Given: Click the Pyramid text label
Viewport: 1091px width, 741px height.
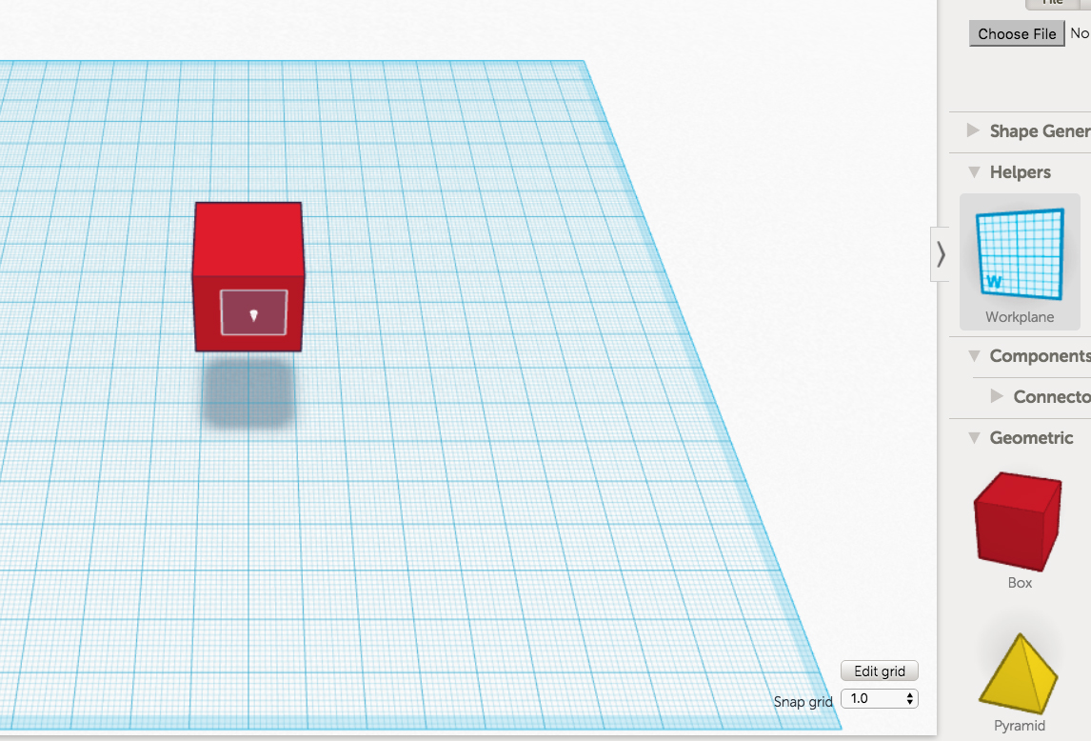Looking at the screenshot, I should [1020, 726].
